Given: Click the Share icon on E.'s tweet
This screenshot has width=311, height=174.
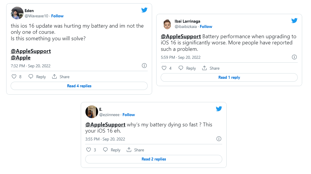Looking at the screenshot, I should click(x=129, y=150).
